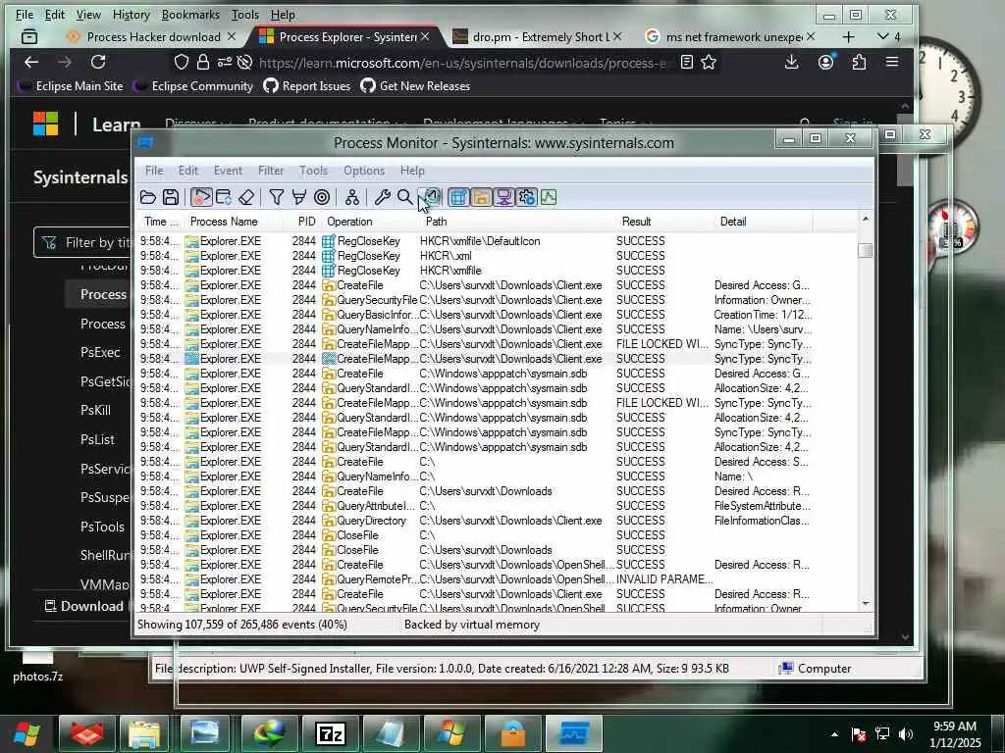
Task: Open the browser account icon
Action: [826, 62]
